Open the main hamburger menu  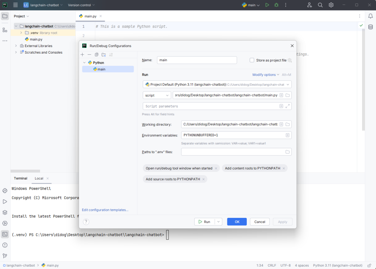click(x=15, y=5)
